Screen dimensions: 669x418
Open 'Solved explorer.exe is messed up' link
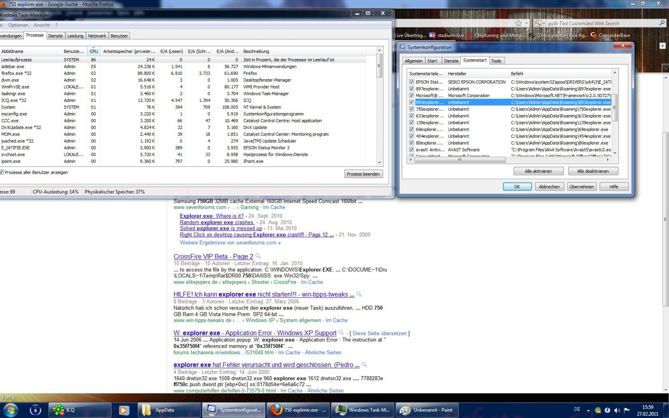point(221,228)
